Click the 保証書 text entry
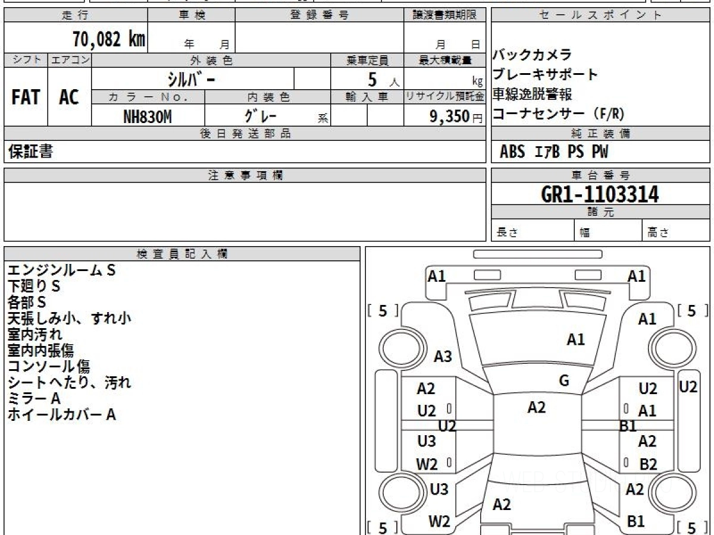The image size is (714, 535). (x=31, y=152)
